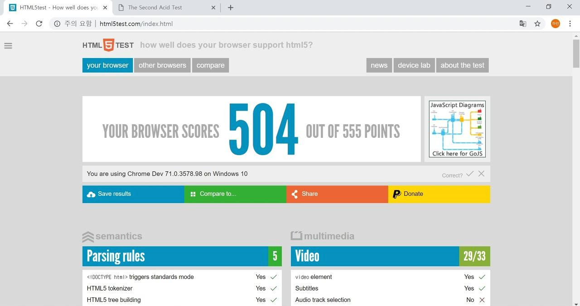Click the site information icon in the address bar
The height and width of the screenshot is (306, 580).
click(x=57, y=24)
